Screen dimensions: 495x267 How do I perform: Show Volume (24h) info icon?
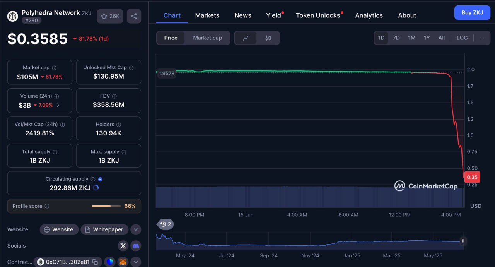[x=57, y=96]
